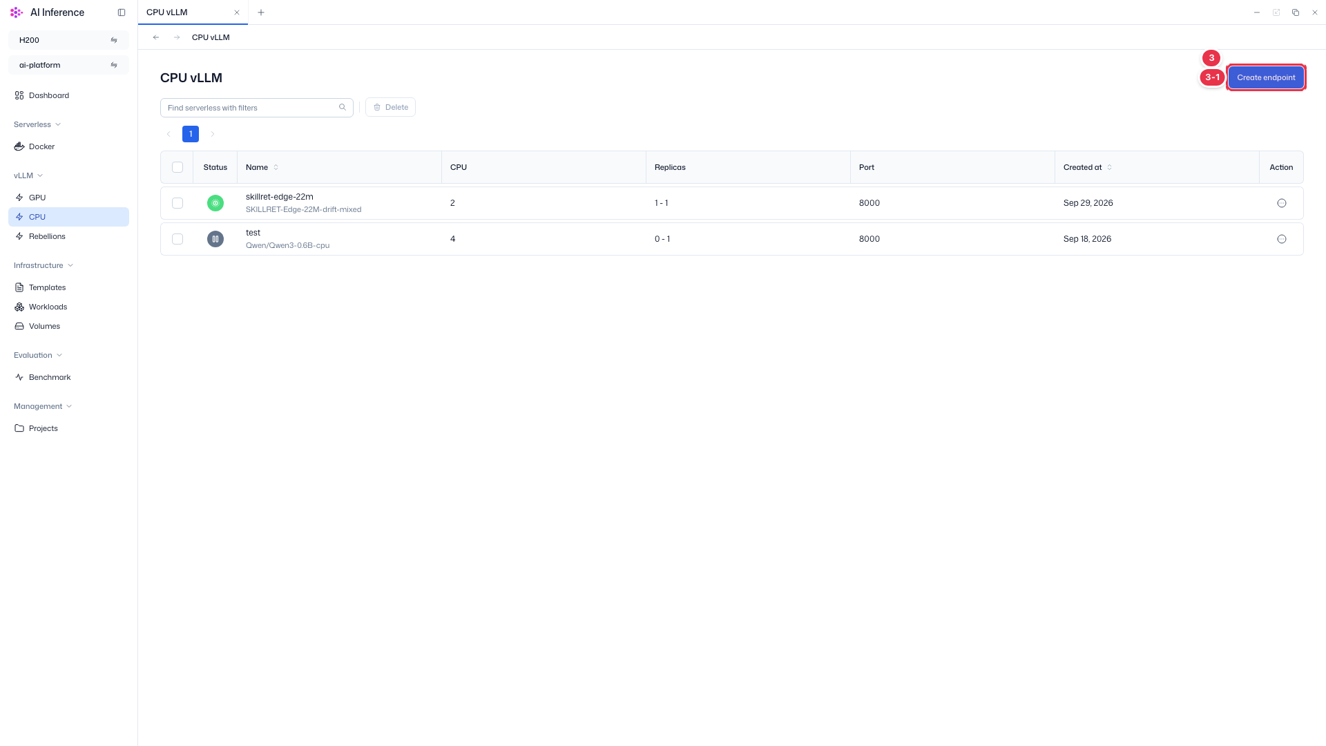Open Benchmark under Evaluation

click(68, 377)
